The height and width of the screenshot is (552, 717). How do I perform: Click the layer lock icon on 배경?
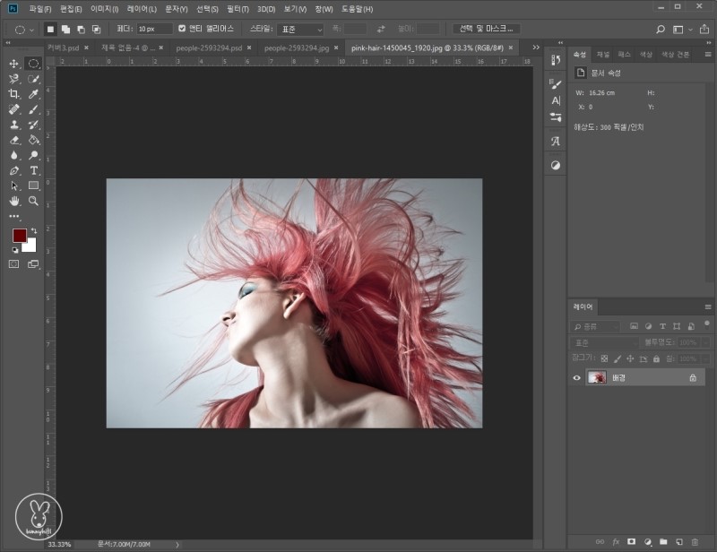tap(692, 378)
